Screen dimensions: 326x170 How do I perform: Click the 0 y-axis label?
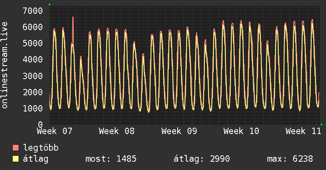40,125
